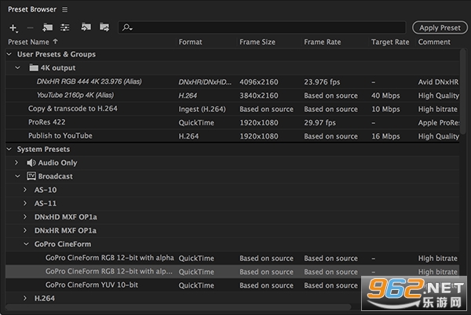Image resolution: width=471 pixels, height=315 pixels.
Task: Expand the AS-11 preset folder
Action: point(25,203)
